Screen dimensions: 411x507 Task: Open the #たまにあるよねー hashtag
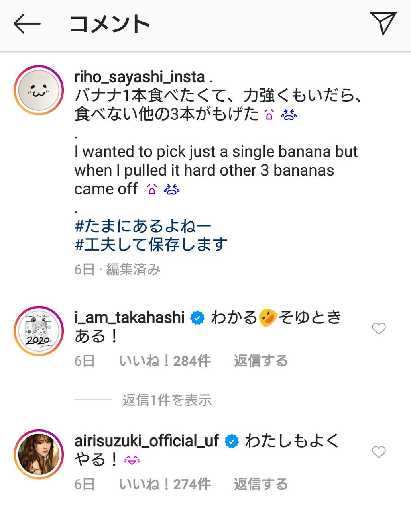tap(143, 226)
